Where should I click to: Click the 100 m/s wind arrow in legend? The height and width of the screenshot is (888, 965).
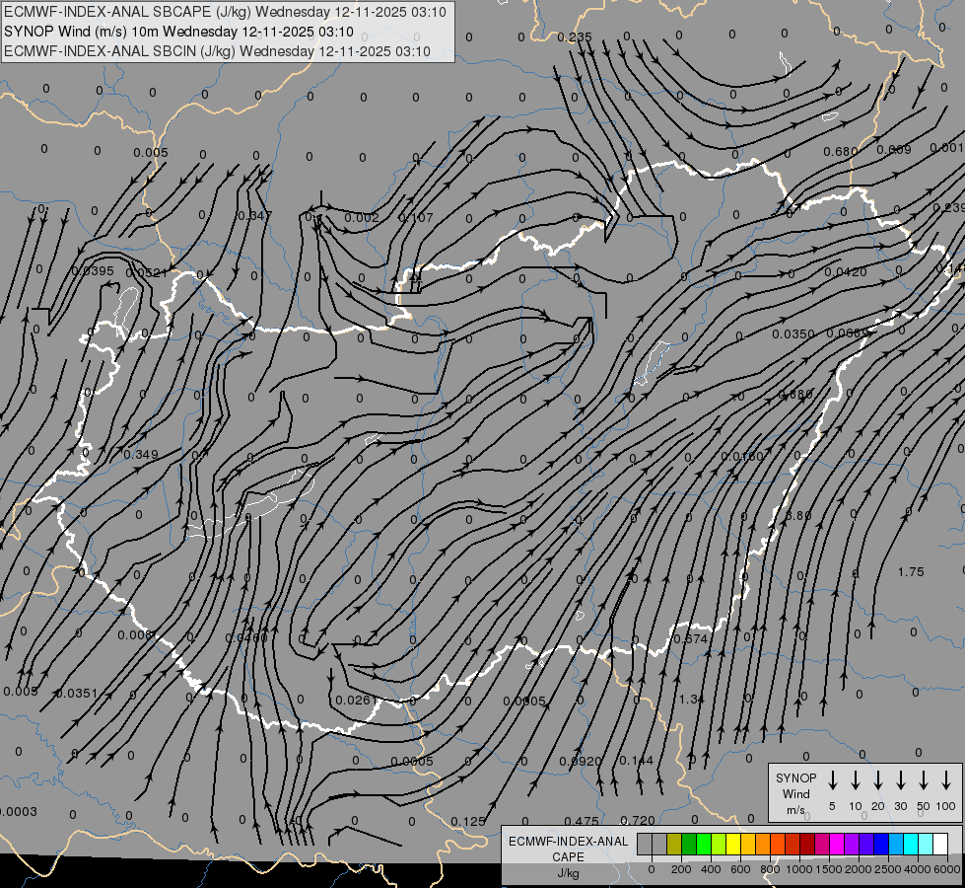pos(946,780)
